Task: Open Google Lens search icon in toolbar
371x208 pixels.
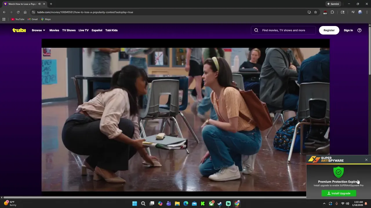Action: tap(343, 12)
